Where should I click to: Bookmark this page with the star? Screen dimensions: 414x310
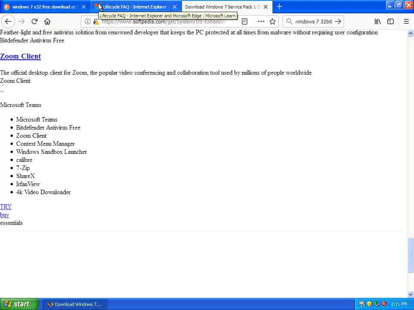pyautogui.click(x=272, y=22)
